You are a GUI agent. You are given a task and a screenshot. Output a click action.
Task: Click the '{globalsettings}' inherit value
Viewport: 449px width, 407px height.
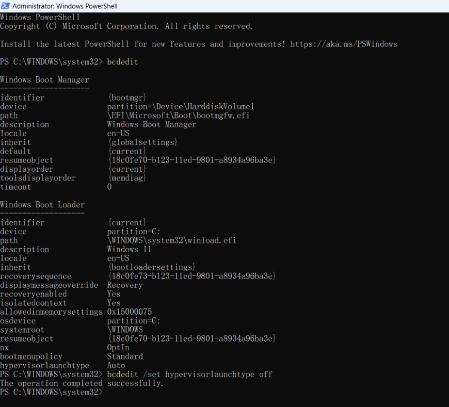[142, 142]
